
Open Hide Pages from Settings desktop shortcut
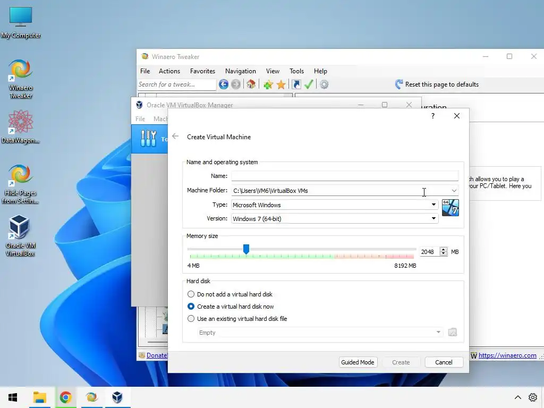click(21, 184)
